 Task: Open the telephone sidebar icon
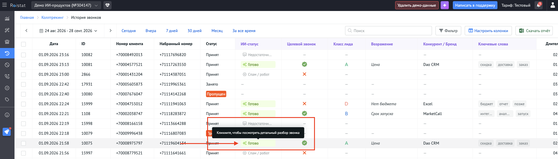[7, 42]
